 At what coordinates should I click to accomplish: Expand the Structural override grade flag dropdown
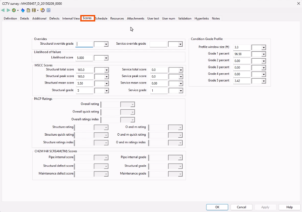tap(106, 44)
